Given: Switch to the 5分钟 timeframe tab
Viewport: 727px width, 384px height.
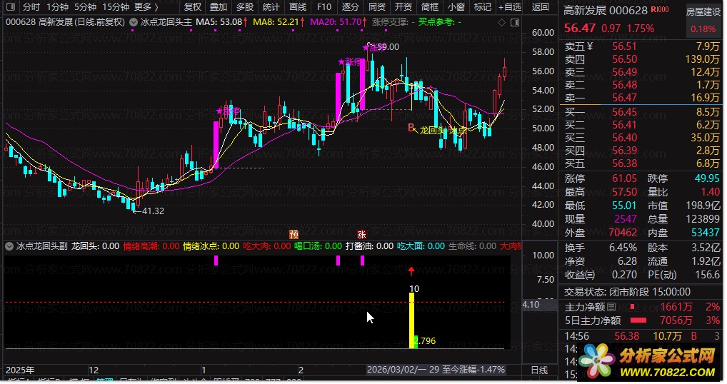Looking at the screenshot, I should click(85, 7).
